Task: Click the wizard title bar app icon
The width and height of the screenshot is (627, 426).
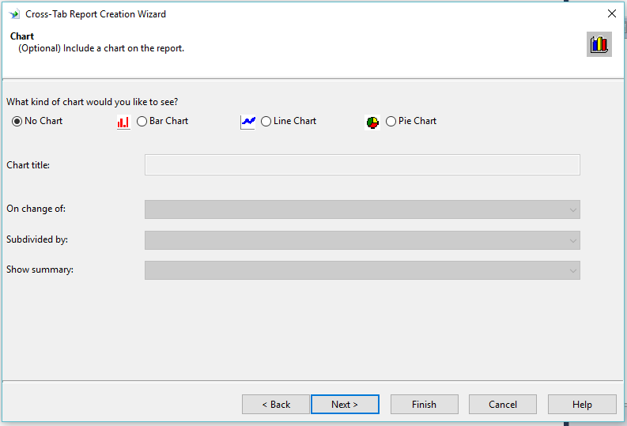Action: click(14, 14)
